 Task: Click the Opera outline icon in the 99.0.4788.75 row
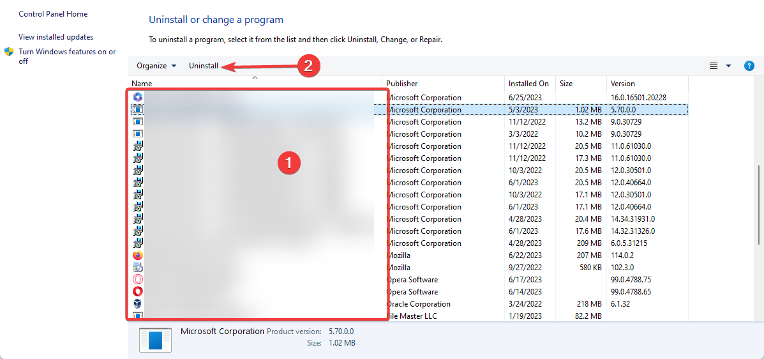point(137,280)
